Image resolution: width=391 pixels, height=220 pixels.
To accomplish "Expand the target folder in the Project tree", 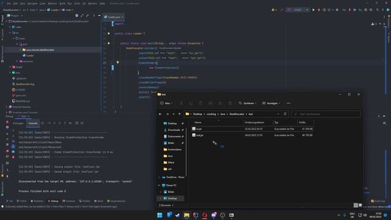I will tap(10, 67).
